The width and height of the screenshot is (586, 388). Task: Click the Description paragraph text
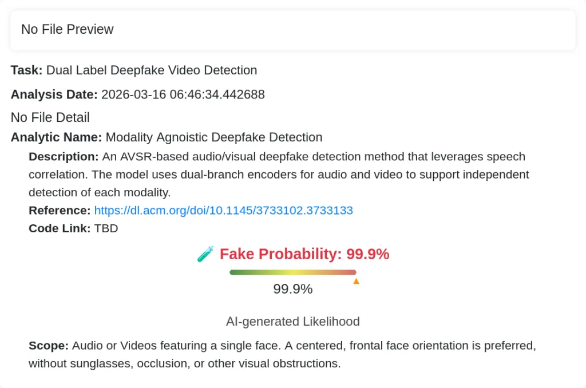tap(279, 175)
